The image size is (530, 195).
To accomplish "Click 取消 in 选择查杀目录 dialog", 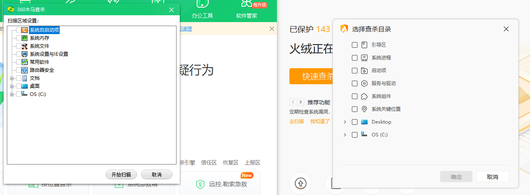I will [x=493, y=177].
